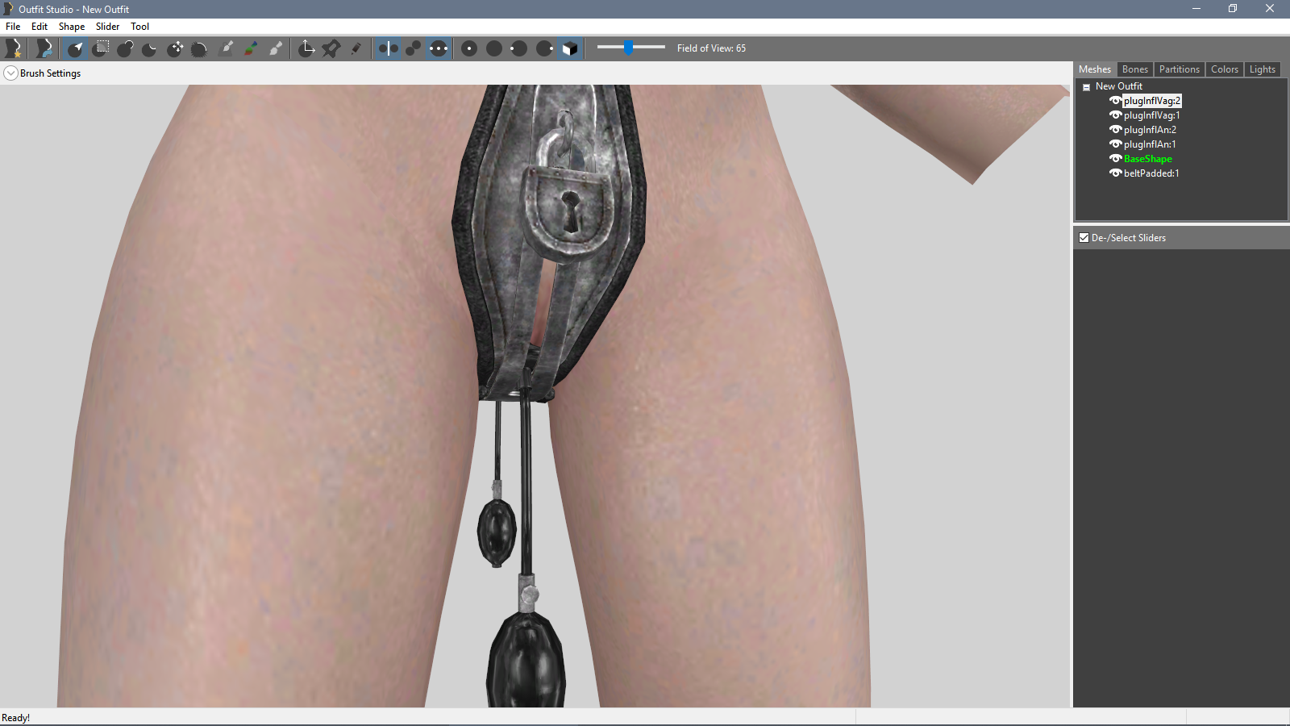Image resolution: width=1290 pixels, height=726 pixels.
Task: Hide the beltPadded:1 mesh via eye icon
Action: pos(1116,173)
